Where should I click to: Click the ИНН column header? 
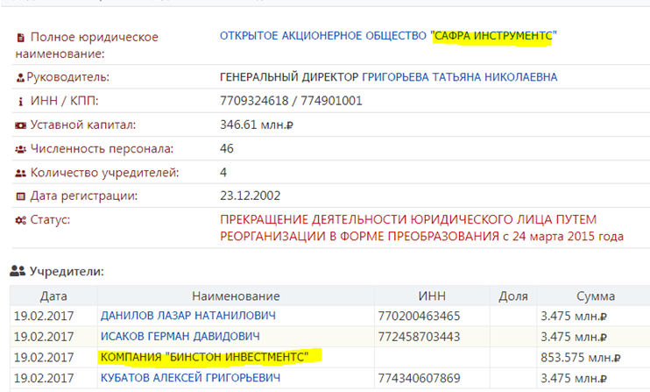(432, 296)
